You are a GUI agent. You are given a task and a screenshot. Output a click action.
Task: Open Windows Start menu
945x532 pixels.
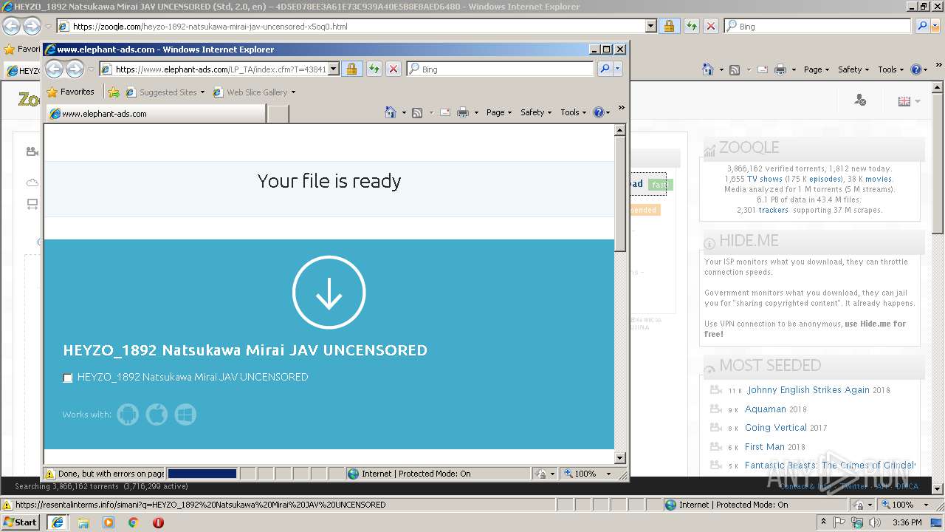[x=21, y=522]
